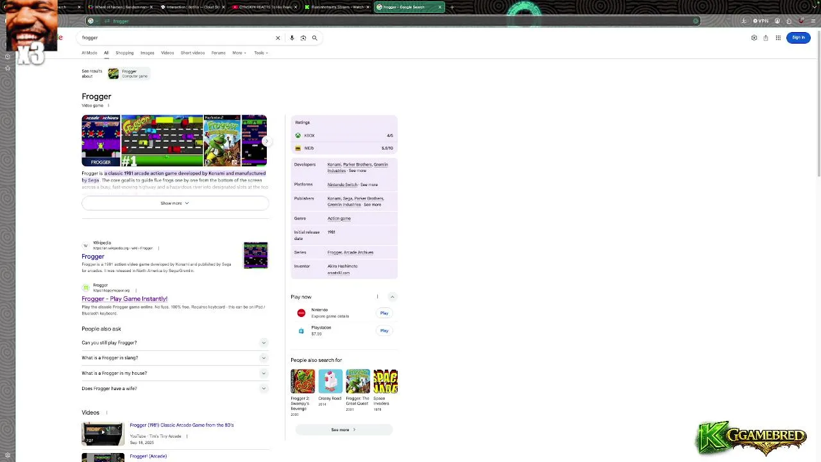
Task: Click the browser address bar
Action: (x=393, y=21)
